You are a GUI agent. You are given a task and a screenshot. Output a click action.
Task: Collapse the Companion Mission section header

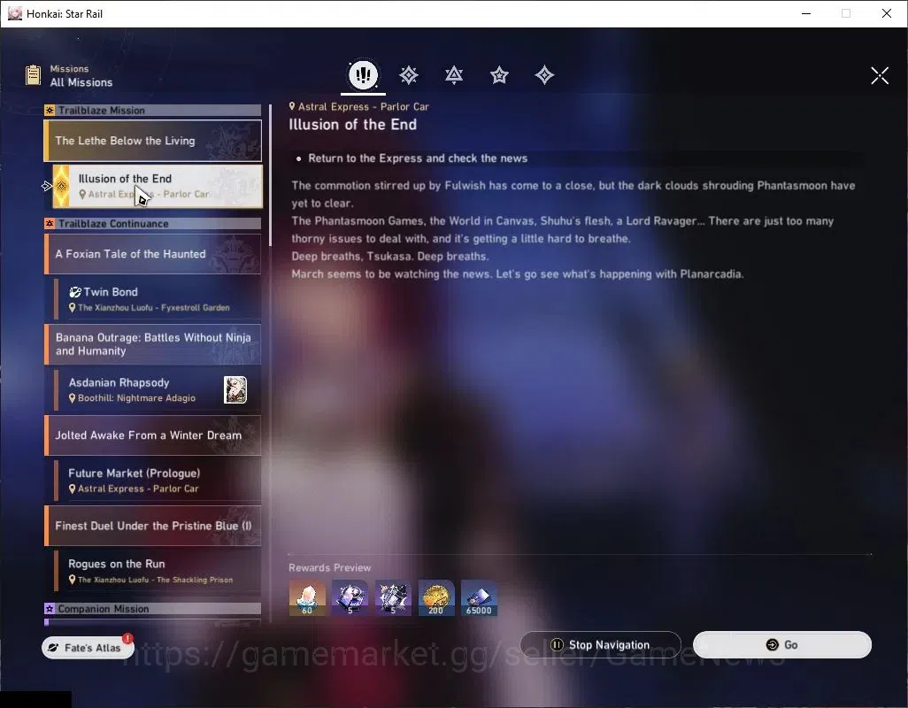click(x=153, y=608)
